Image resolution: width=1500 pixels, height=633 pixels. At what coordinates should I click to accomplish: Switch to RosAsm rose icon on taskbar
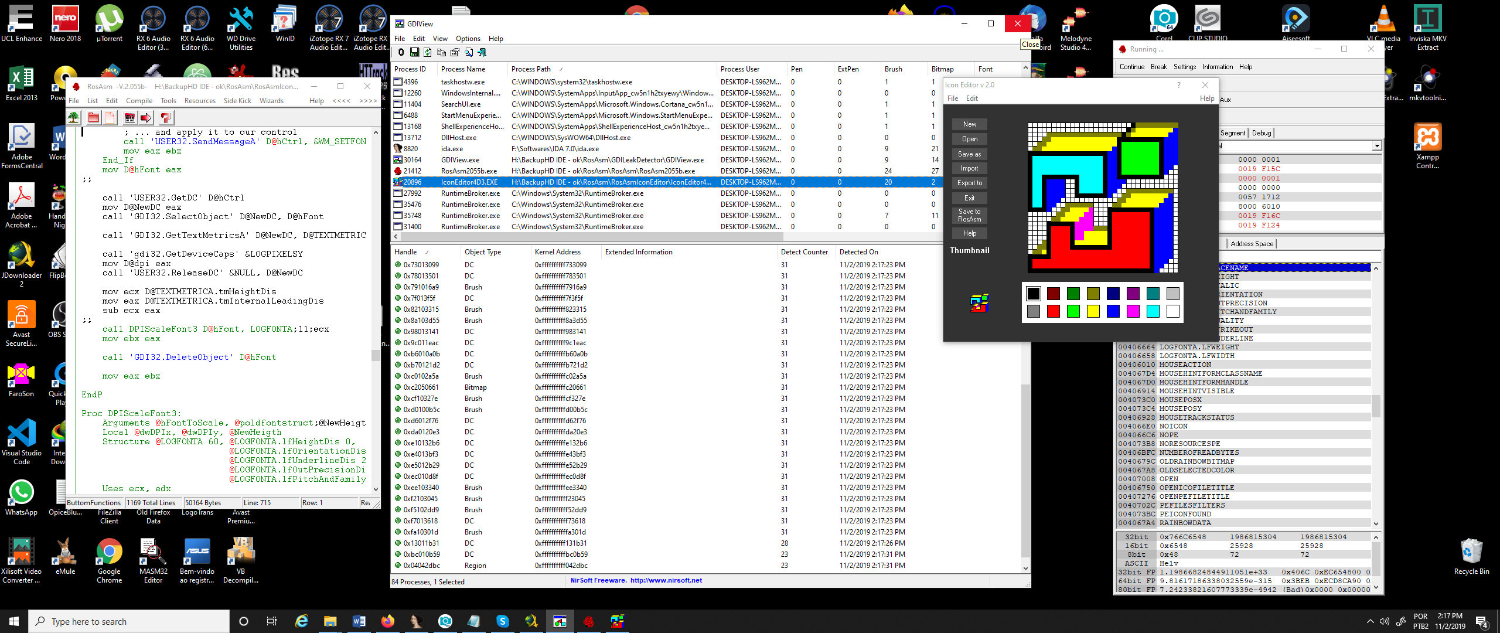pos(588,621)
